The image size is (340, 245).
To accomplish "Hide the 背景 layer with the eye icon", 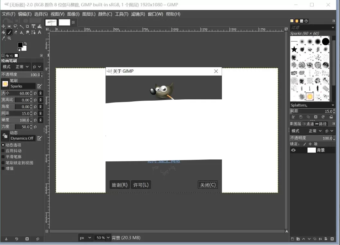I will click(x=293, y=150).
